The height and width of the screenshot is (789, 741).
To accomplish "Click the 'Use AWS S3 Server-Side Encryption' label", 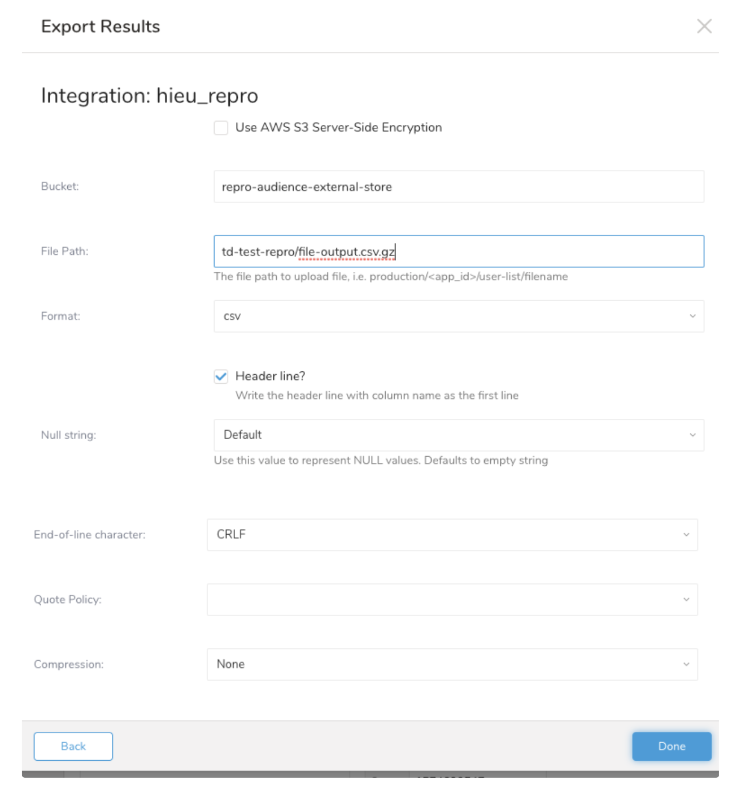I will pos(338,128).
